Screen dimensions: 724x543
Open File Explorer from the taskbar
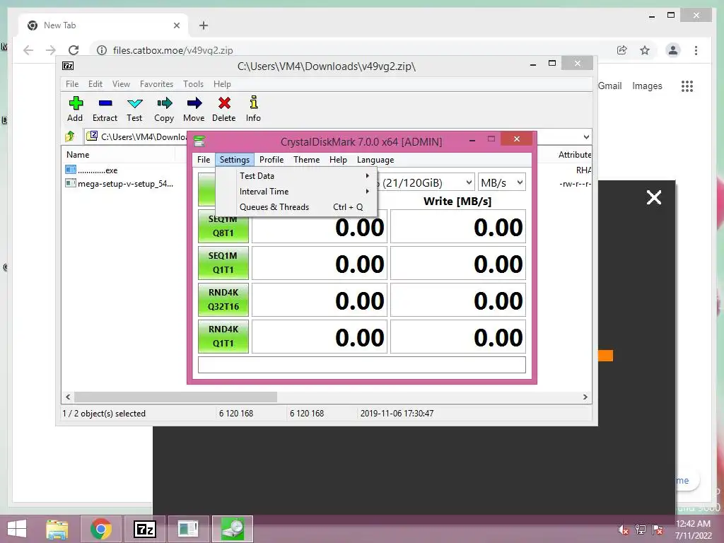click(57, 529)
